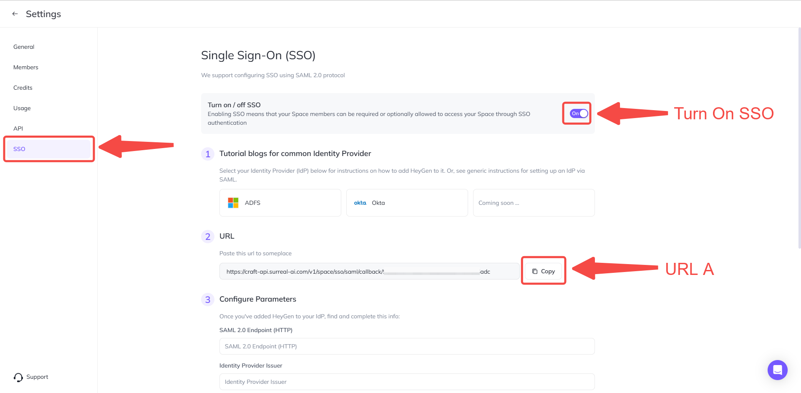Open the ADFS tutorial card
This screenshot has width=801, height=393.
click(280, 203)
